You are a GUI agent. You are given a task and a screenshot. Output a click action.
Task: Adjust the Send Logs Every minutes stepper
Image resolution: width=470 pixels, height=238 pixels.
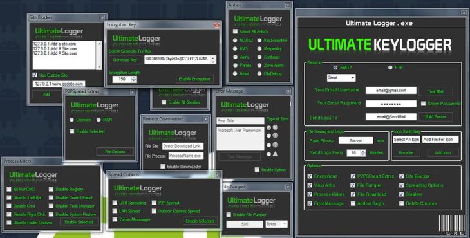363,153
